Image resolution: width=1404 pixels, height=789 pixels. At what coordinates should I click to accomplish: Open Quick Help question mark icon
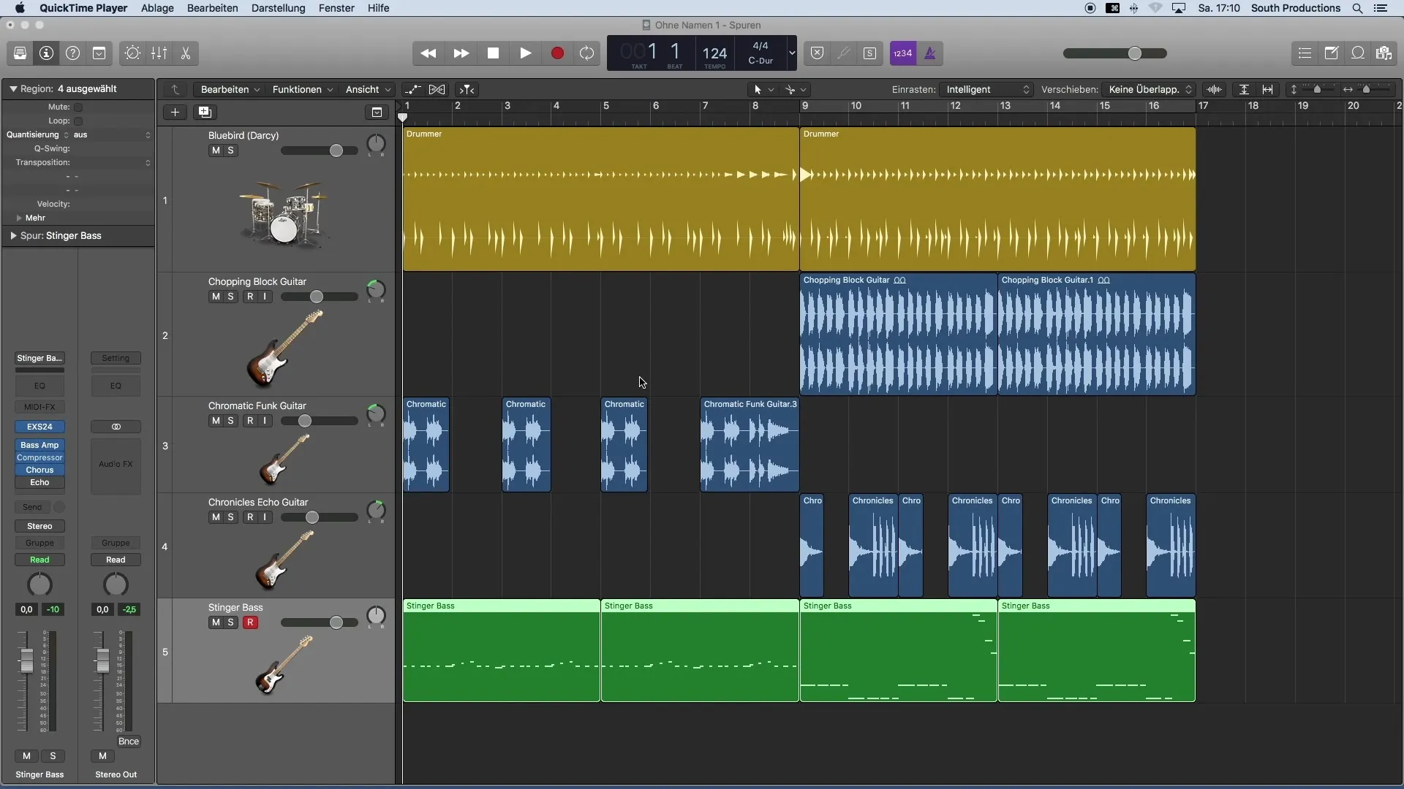[x=72, y=53]
